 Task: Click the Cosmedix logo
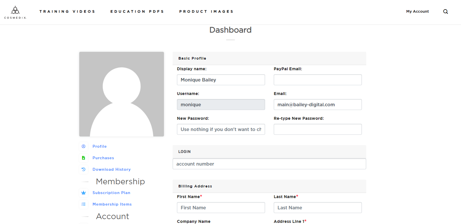15,12
